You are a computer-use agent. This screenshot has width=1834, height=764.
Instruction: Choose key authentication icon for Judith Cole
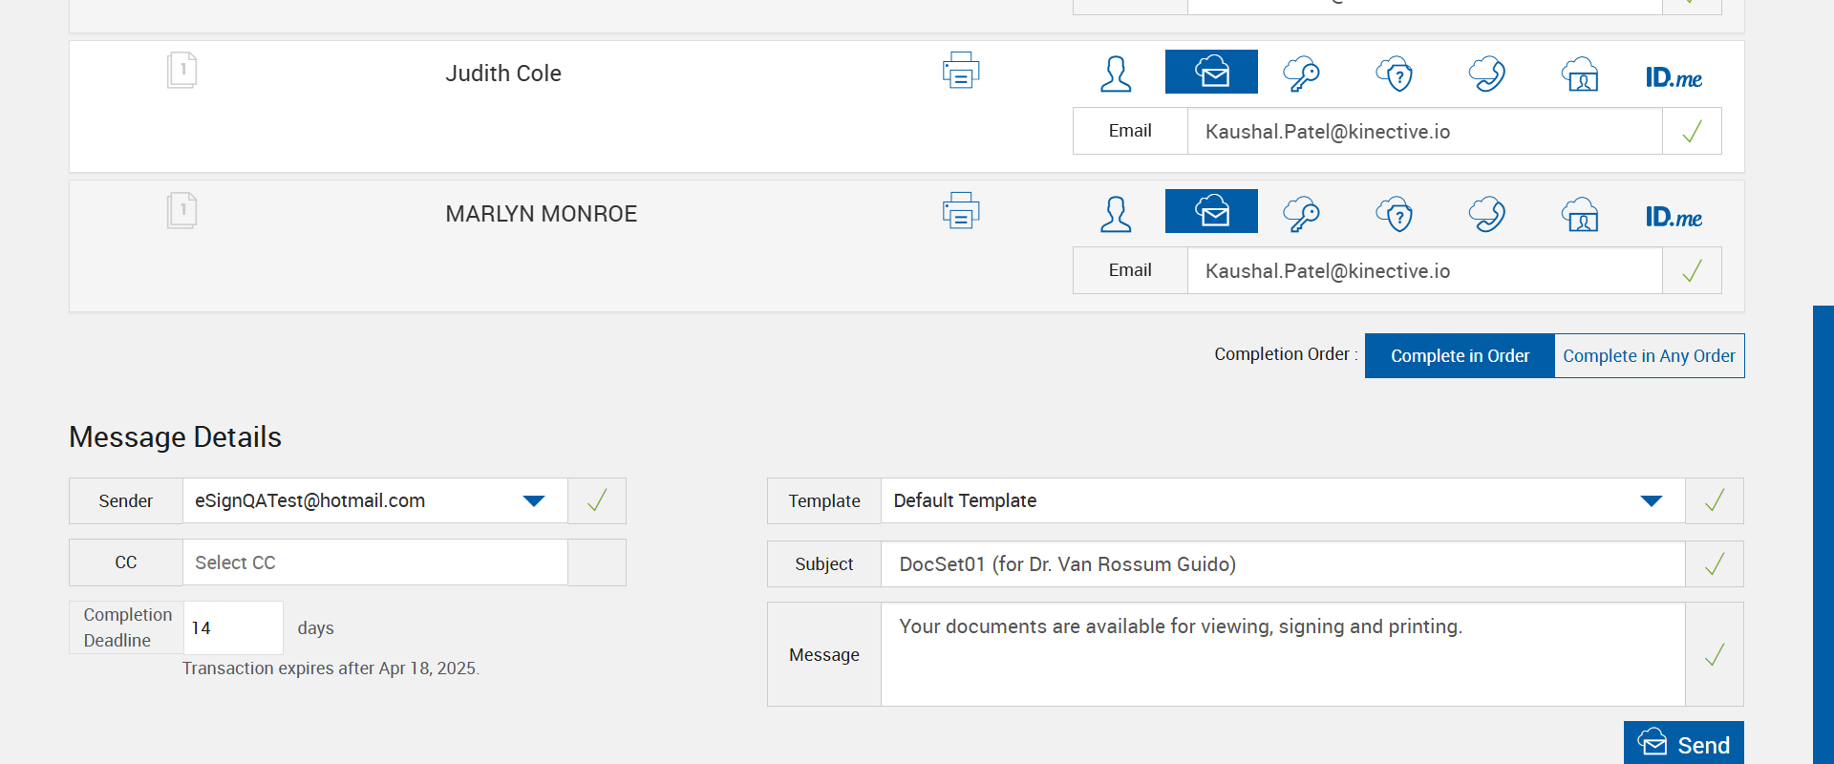(x=1301, y=74)
